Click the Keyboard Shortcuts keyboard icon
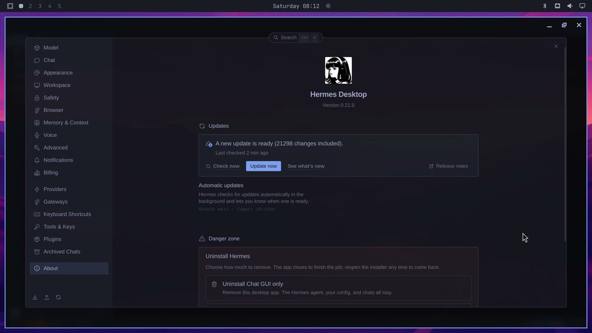The image size is (592, 333). [x=37, y=214]
